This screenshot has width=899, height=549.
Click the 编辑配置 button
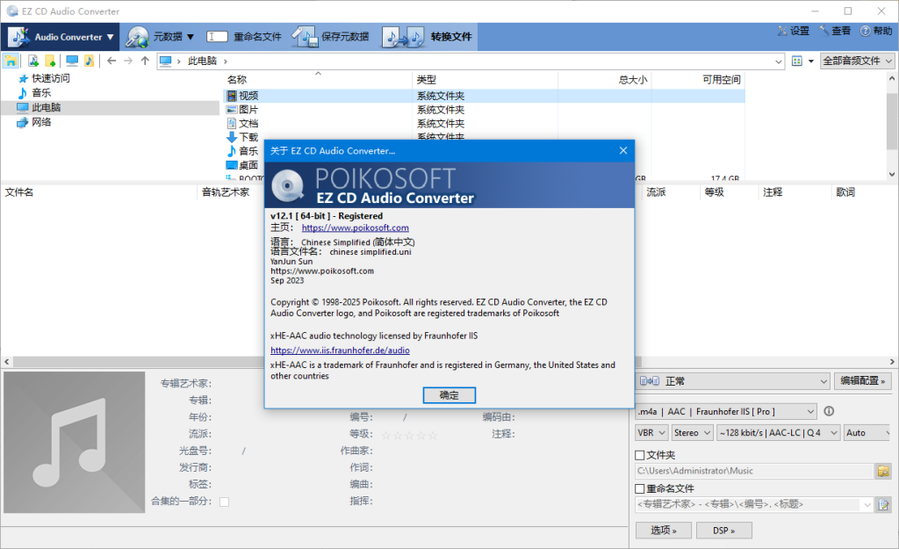(863, 381)
